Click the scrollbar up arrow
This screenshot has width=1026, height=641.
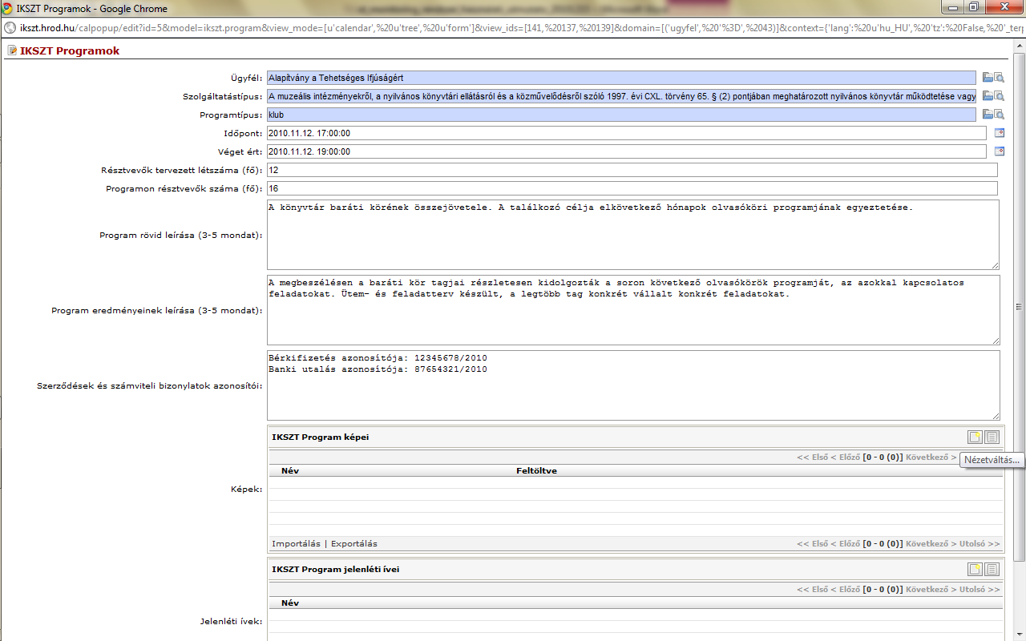pyautogui.click(x=1020, y=46)
